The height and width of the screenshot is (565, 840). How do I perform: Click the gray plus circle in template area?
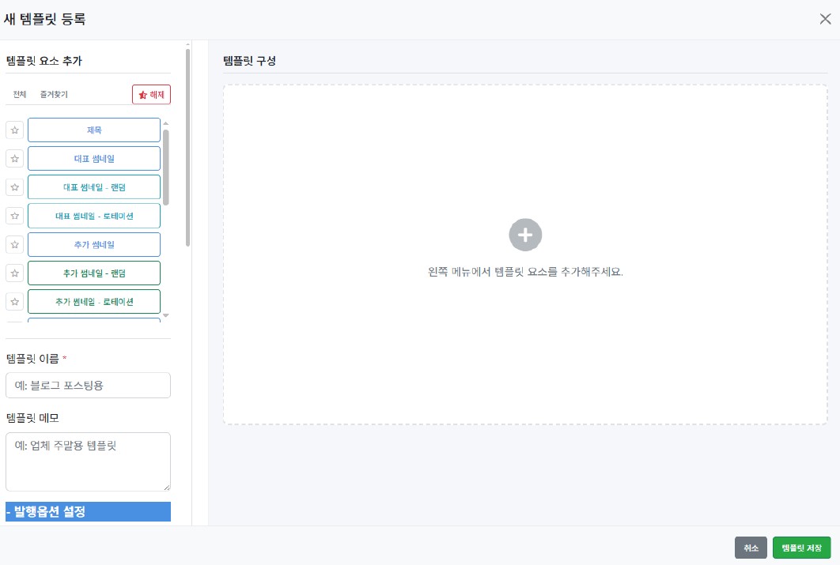pos(525,235)
